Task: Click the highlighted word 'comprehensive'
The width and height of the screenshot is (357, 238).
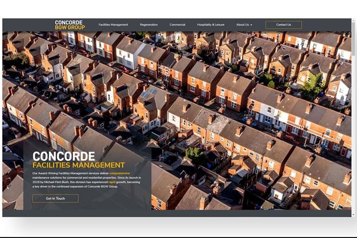Action: pos(119,173)
